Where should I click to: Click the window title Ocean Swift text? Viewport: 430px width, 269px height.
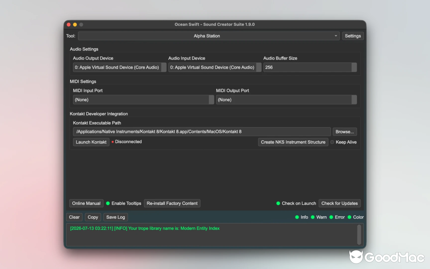pyautogui.click(x=215, y=24)
